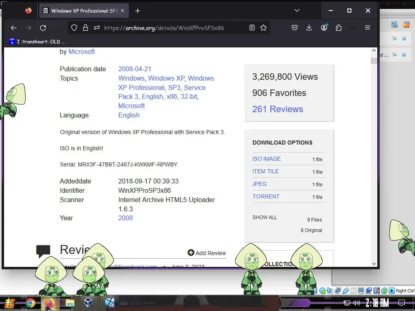Open the XP virtual machine taskbar icon

tap(110, 303)
